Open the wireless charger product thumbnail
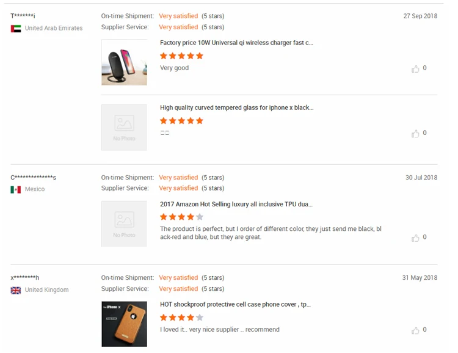Screen dimensions: 458x353 point(124,62)
